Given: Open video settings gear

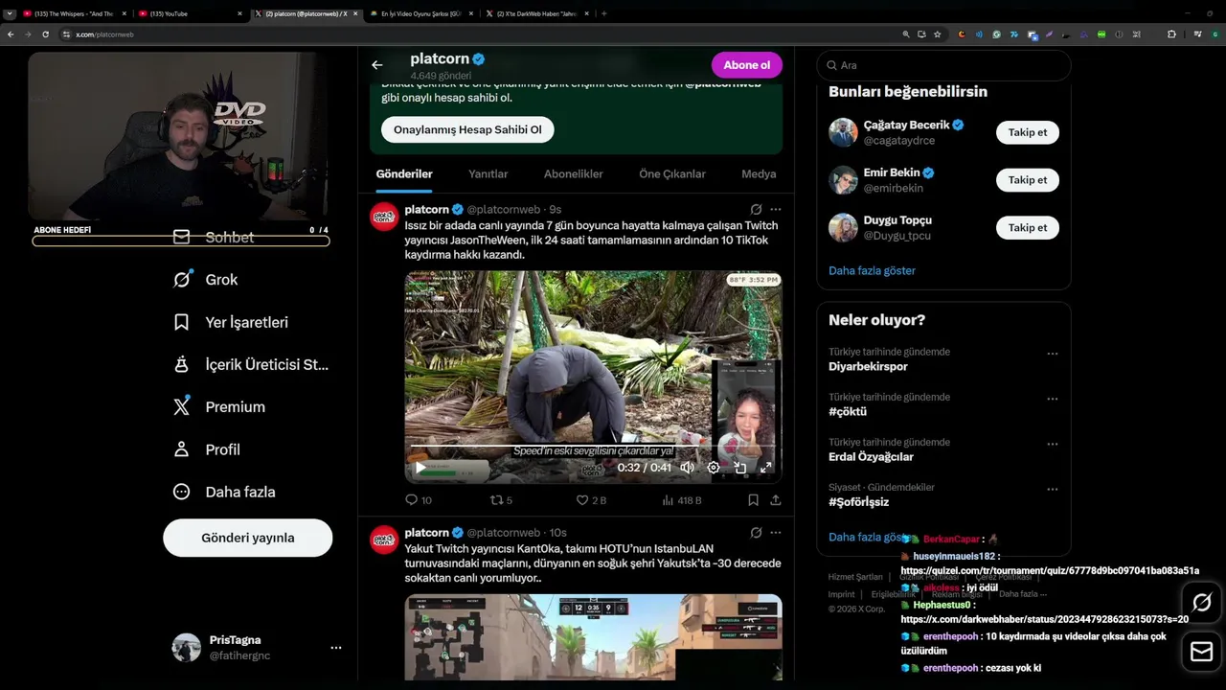Looking at the screenshot, I should tap(714, 468).
